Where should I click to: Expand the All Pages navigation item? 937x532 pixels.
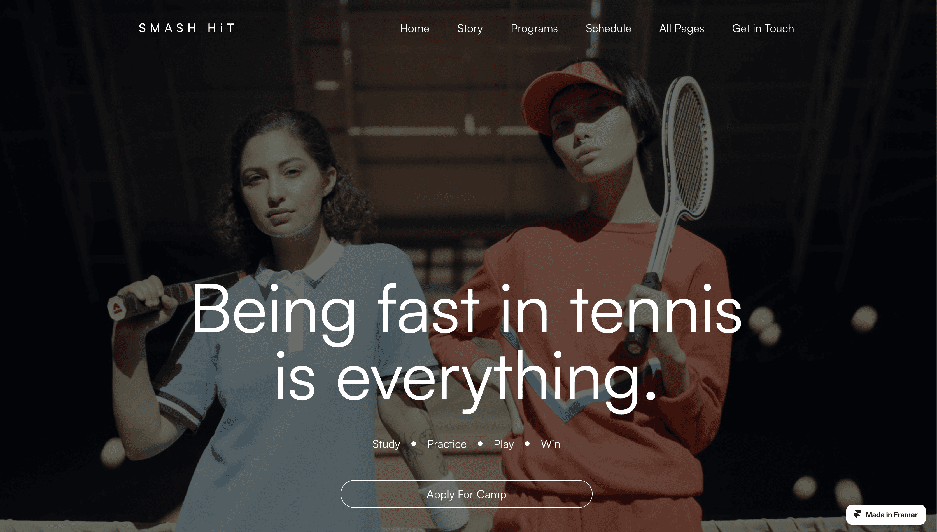click(x=681, y=29)
